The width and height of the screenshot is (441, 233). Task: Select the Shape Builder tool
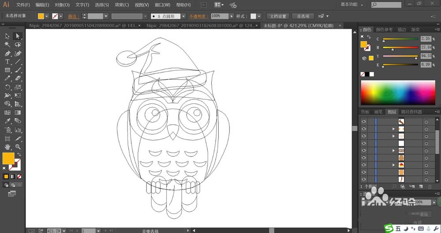pos(7,104)
